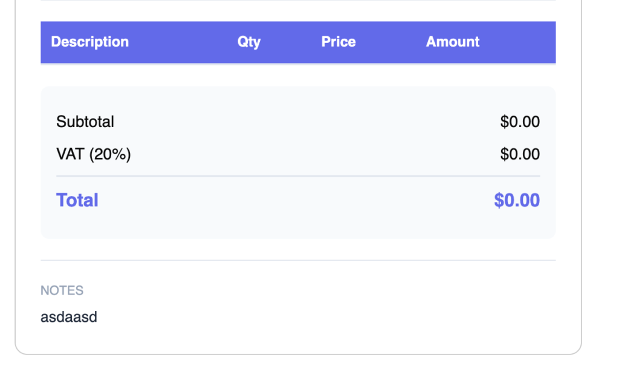Image resolution: width=619 pixels, height=369 pixels.
Task: Click the divider line above Total
Action: (298, 176)
